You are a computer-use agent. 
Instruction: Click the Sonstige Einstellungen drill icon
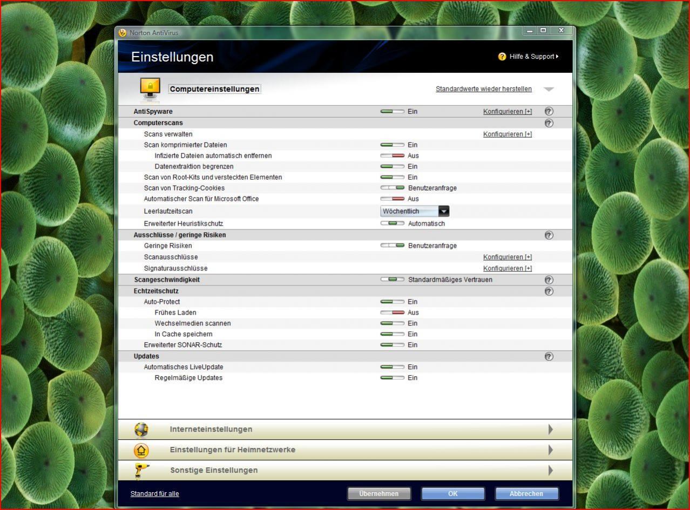point(142,470)
